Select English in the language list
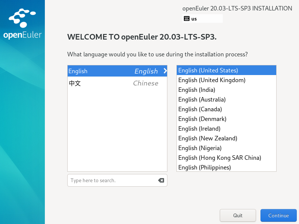The image size is (299, 224). pyautogui.click(x=117, y=71)
